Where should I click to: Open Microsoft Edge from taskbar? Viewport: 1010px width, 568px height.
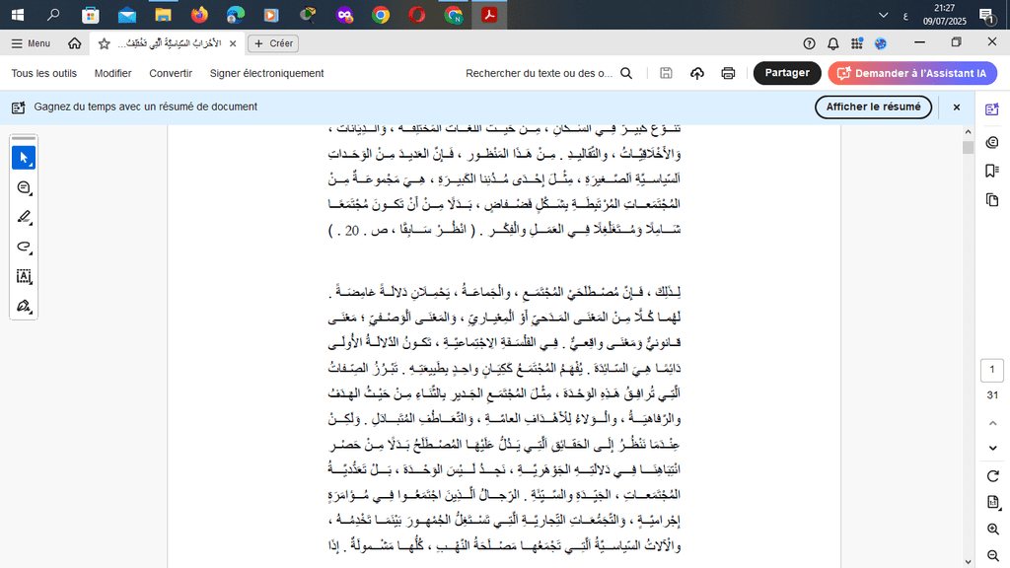click(x=236, y=14)
